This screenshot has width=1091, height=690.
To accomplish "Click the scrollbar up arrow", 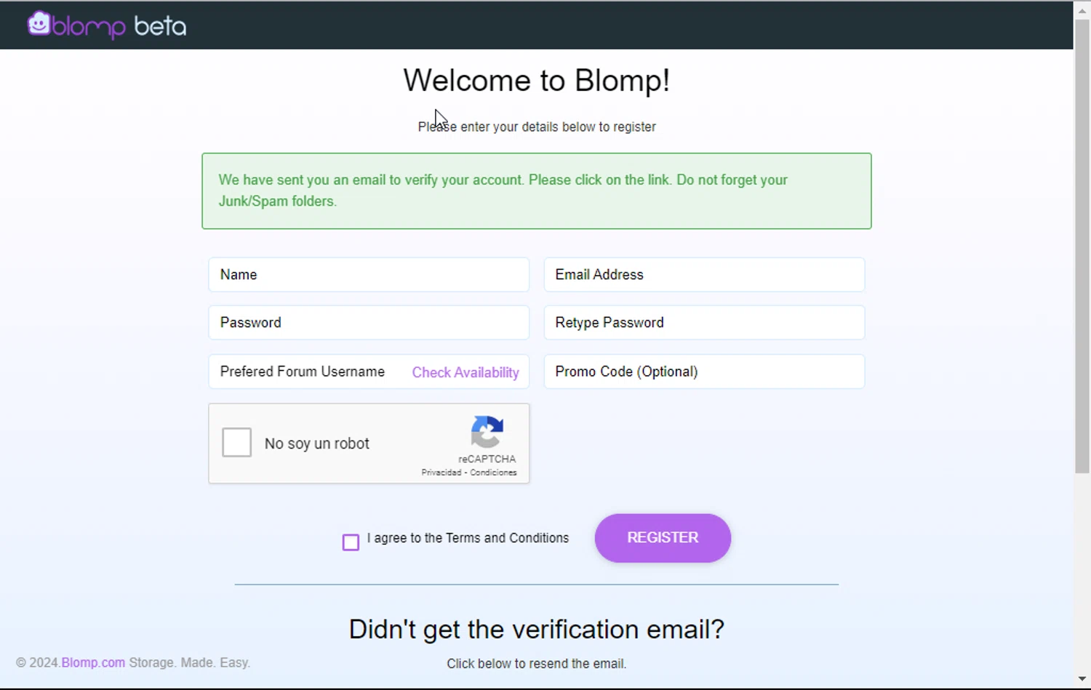I will click(x=1082, y=11).
